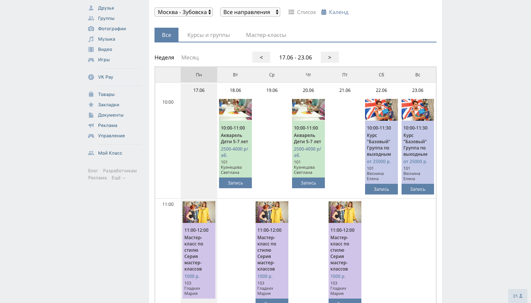Open the online friends counter 21
Viewport: 531px width, 303px height.
[x=518, y=296]
